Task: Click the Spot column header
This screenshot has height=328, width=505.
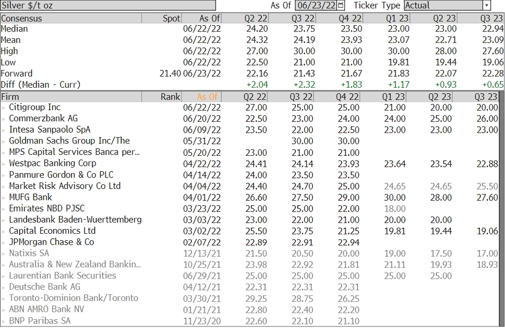Action: [x=162, y=18]
